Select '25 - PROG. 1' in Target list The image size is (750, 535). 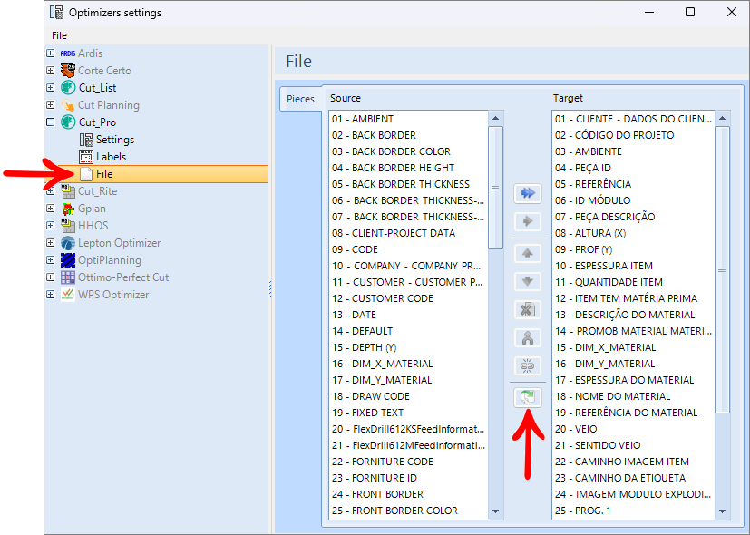pos(633,511)
